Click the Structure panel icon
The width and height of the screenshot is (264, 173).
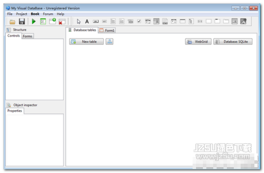[x=9, y=30]
